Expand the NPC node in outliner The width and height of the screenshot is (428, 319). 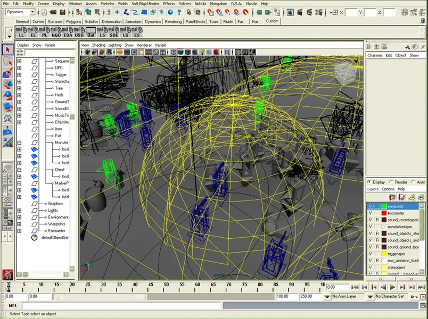pyautogui.click(x=19, y=68)
